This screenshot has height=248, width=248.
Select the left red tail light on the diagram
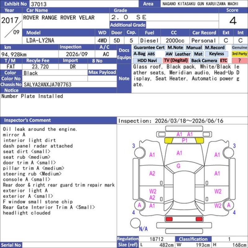click(x=169, y=219)
